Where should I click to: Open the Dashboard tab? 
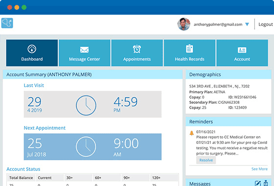click(x=32, y=53)
